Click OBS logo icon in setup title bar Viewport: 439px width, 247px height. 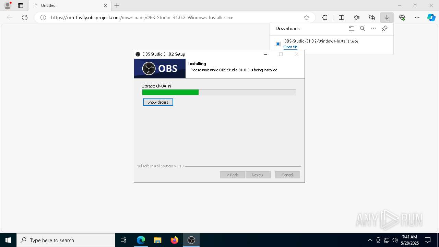tap(138, 54)
